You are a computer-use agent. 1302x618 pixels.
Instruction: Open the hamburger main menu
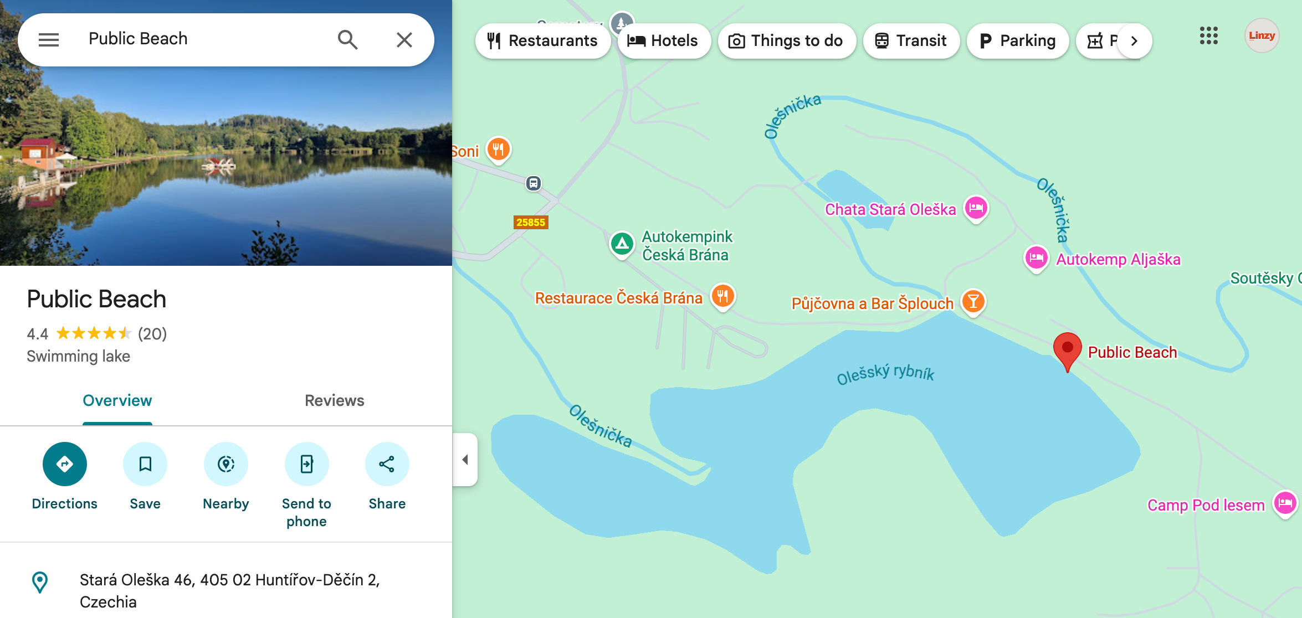tap(49, 40)
